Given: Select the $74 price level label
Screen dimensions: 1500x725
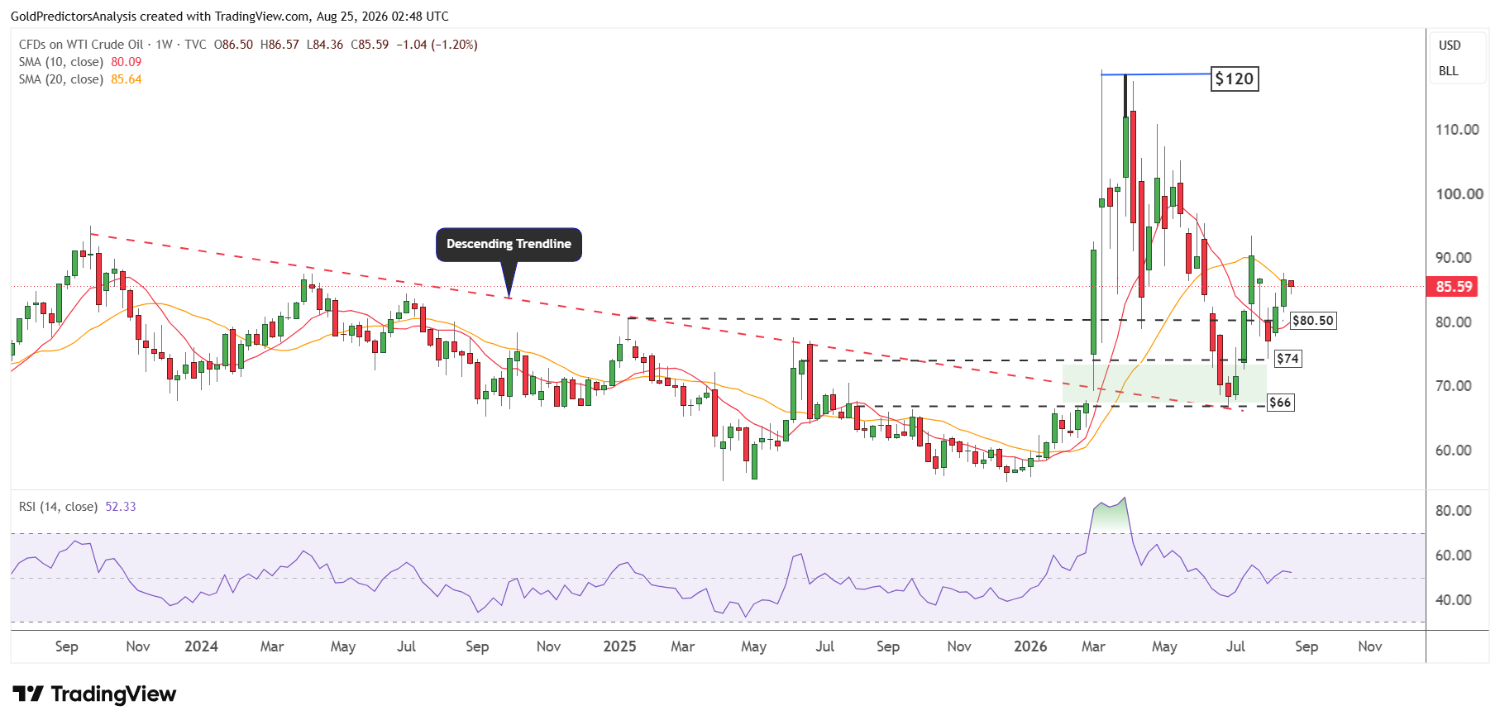Looking at the screenshot, I should [x=1287, y=359].
